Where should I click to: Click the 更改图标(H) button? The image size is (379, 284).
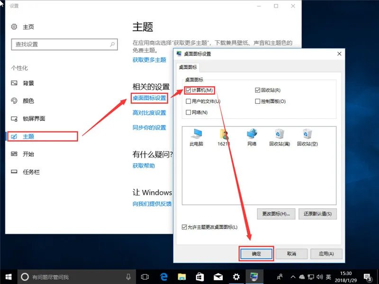pyautogui.click(x=275, y=214)
